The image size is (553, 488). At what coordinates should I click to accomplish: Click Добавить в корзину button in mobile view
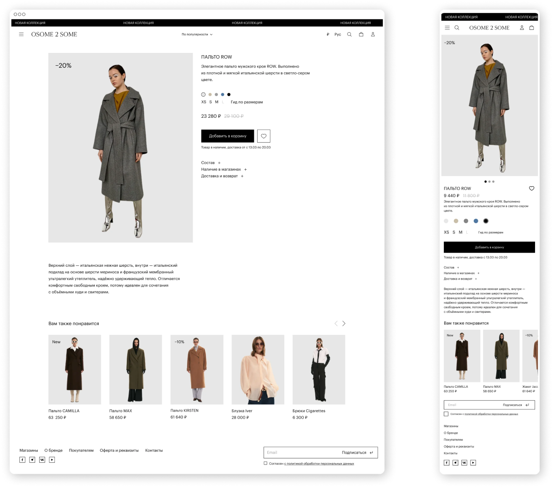point(489,247)
